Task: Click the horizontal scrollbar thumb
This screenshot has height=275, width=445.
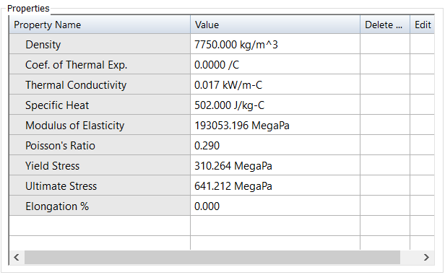Action: pyautogui.click(x=212, y=257)
